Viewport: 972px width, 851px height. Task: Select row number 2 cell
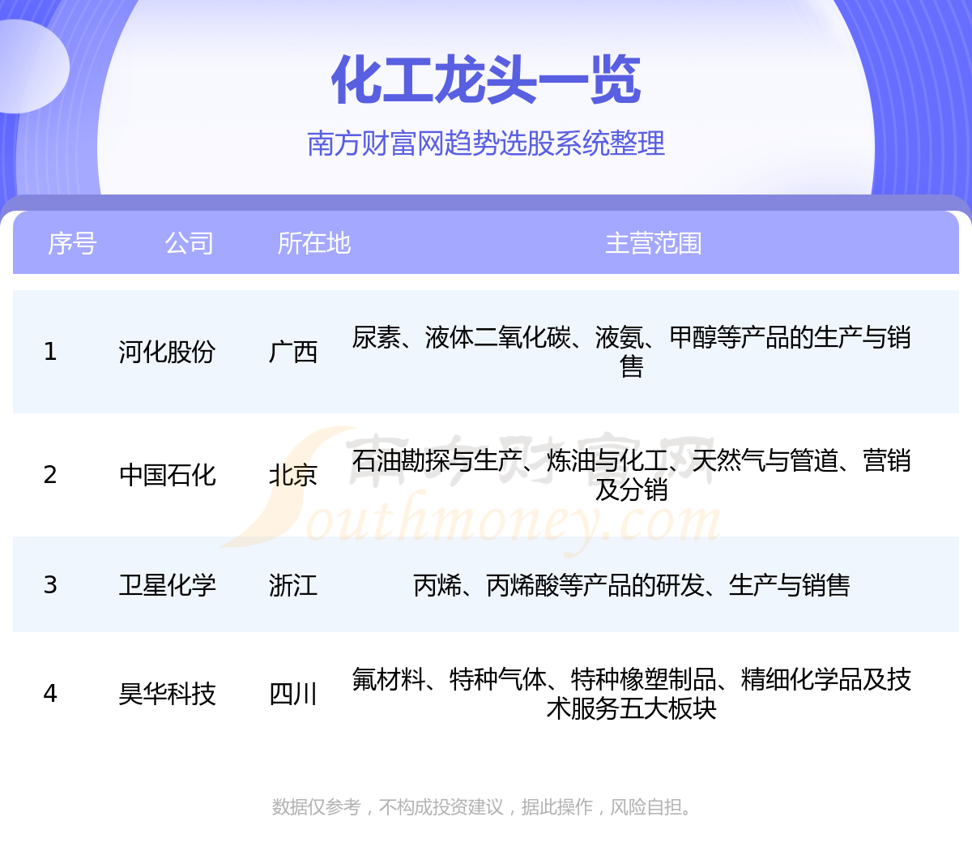50,475
